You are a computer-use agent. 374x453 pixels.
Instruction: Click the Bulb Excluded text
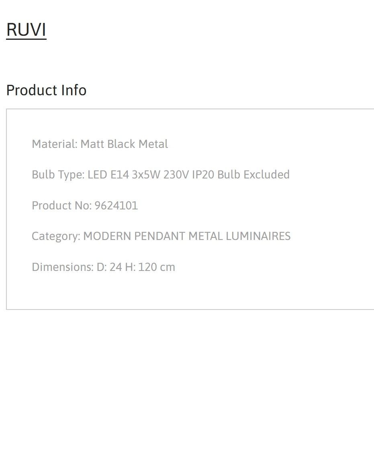253,174
